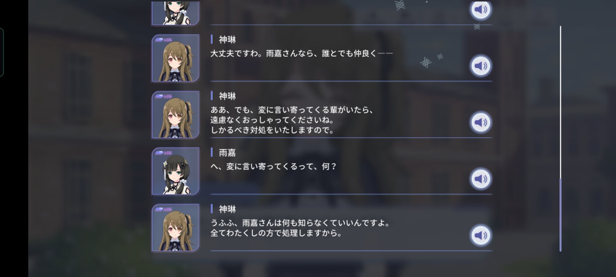Viewport: 616px width, 277px height.
Task: Click speaker name 神琳 above うふふ line
Action: coord(227,209)
